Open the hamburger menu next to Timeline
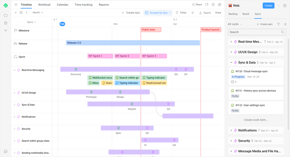 pyautogui.click(x=16, y=4)
